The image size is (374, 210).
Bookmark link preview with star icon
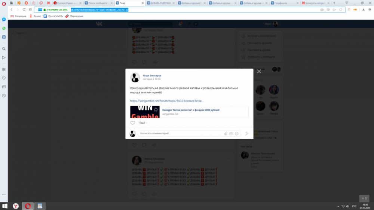pyautogui.click(x=156, y=109)
